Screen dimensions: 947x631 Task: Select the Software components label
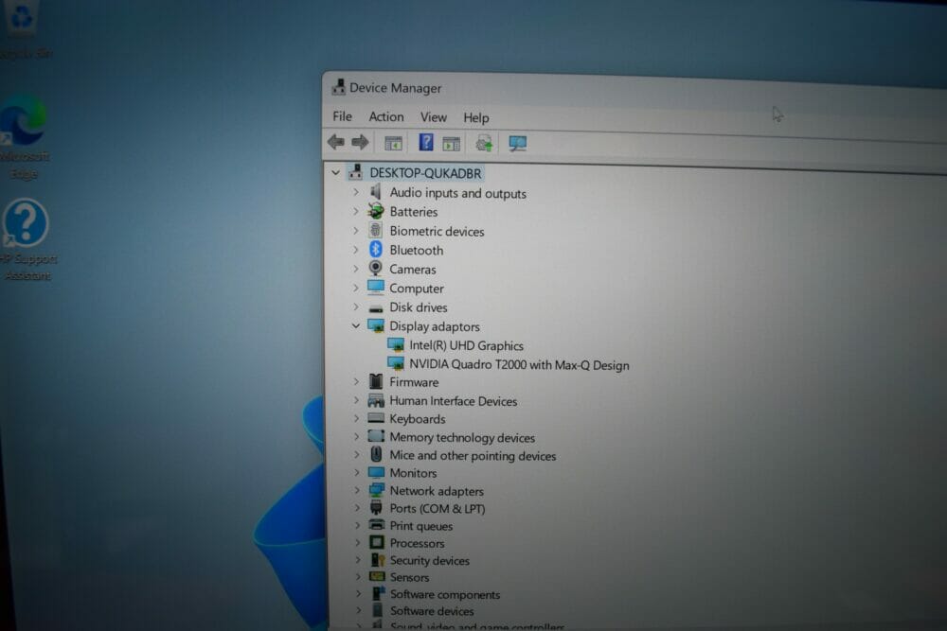(445, 594)
